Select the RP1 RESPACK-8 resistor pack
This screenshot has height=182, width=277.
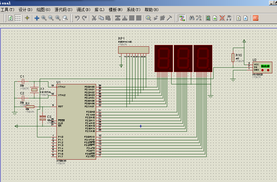click(133, 50)
